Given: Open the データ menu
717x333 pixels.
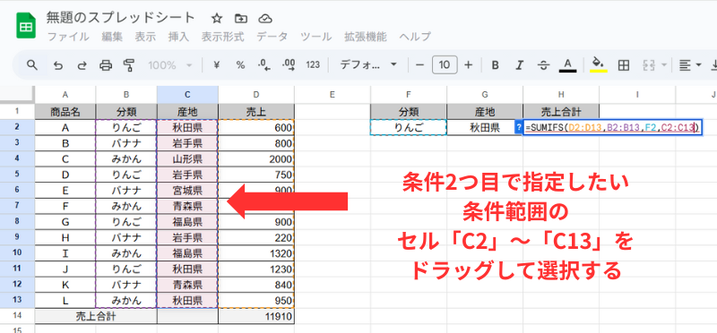Looking at the screenshot, I should coord(272,37).
